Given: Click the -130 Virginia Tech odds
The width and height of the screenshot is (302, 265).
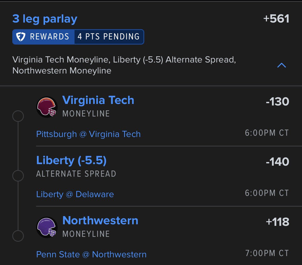Looking at the screenshot, I should pyautogui.click(x=277, y=101).
